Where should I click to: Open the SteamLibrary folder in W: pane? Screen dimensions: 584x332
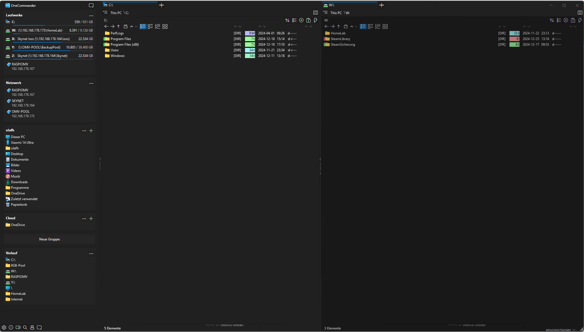pyautogui.click(x=340, y=39)
